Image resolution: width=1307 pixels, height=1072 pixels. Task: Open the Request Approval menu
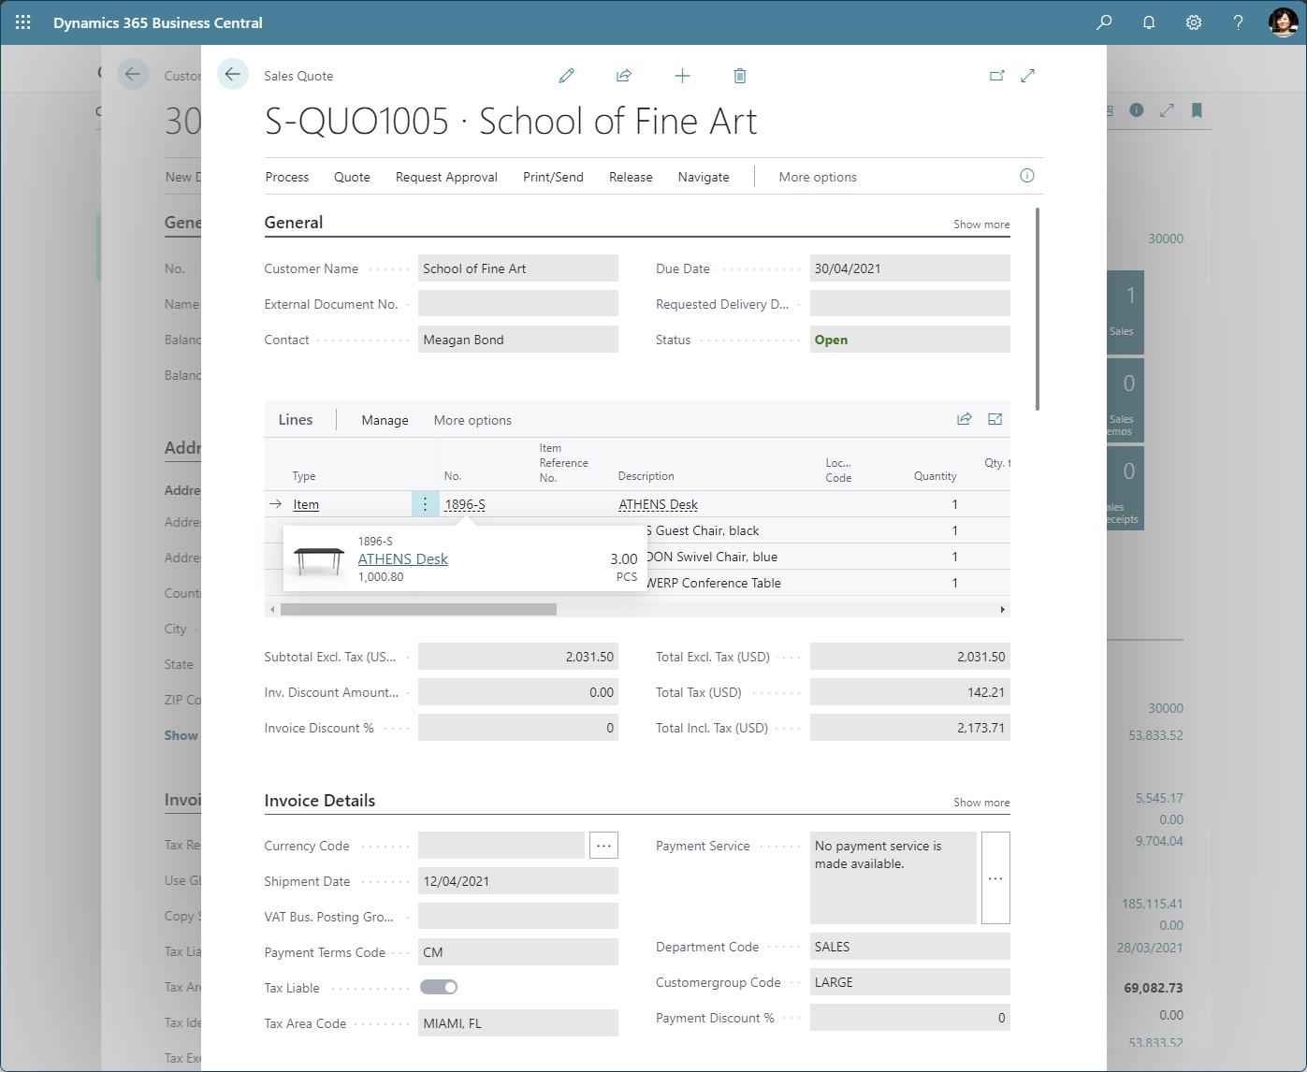[x=446, y=177]
